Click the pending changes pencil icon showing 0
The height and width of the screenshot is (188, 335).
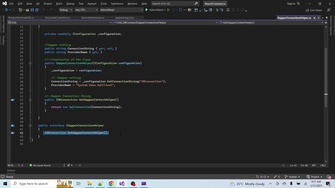[277, 177]
